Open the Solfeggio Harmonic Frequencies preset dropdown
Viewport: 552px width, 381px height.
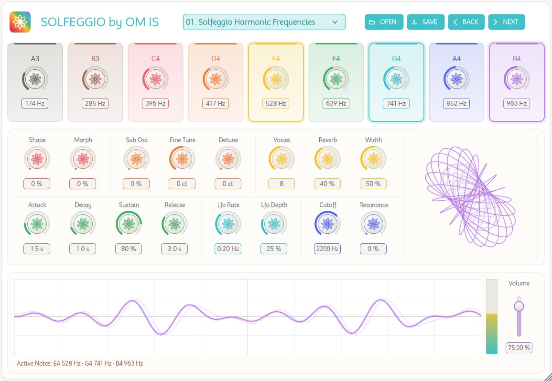tap(264, 22)
